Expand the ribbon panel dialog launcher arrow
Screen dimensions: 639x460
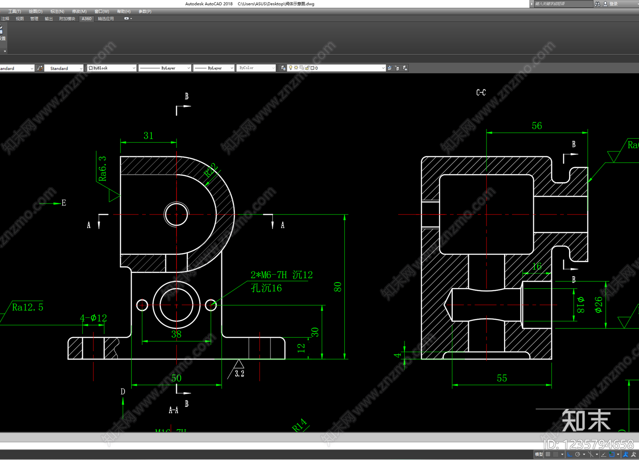5,51
